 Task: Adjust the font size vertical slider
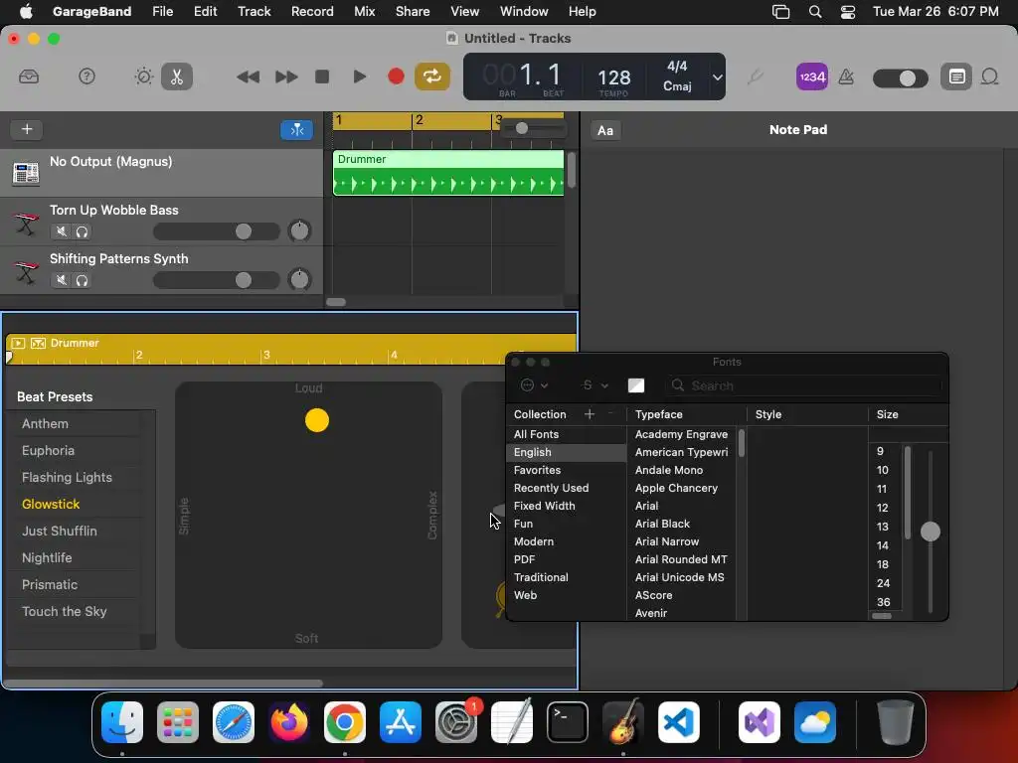(x=931, y=532)
